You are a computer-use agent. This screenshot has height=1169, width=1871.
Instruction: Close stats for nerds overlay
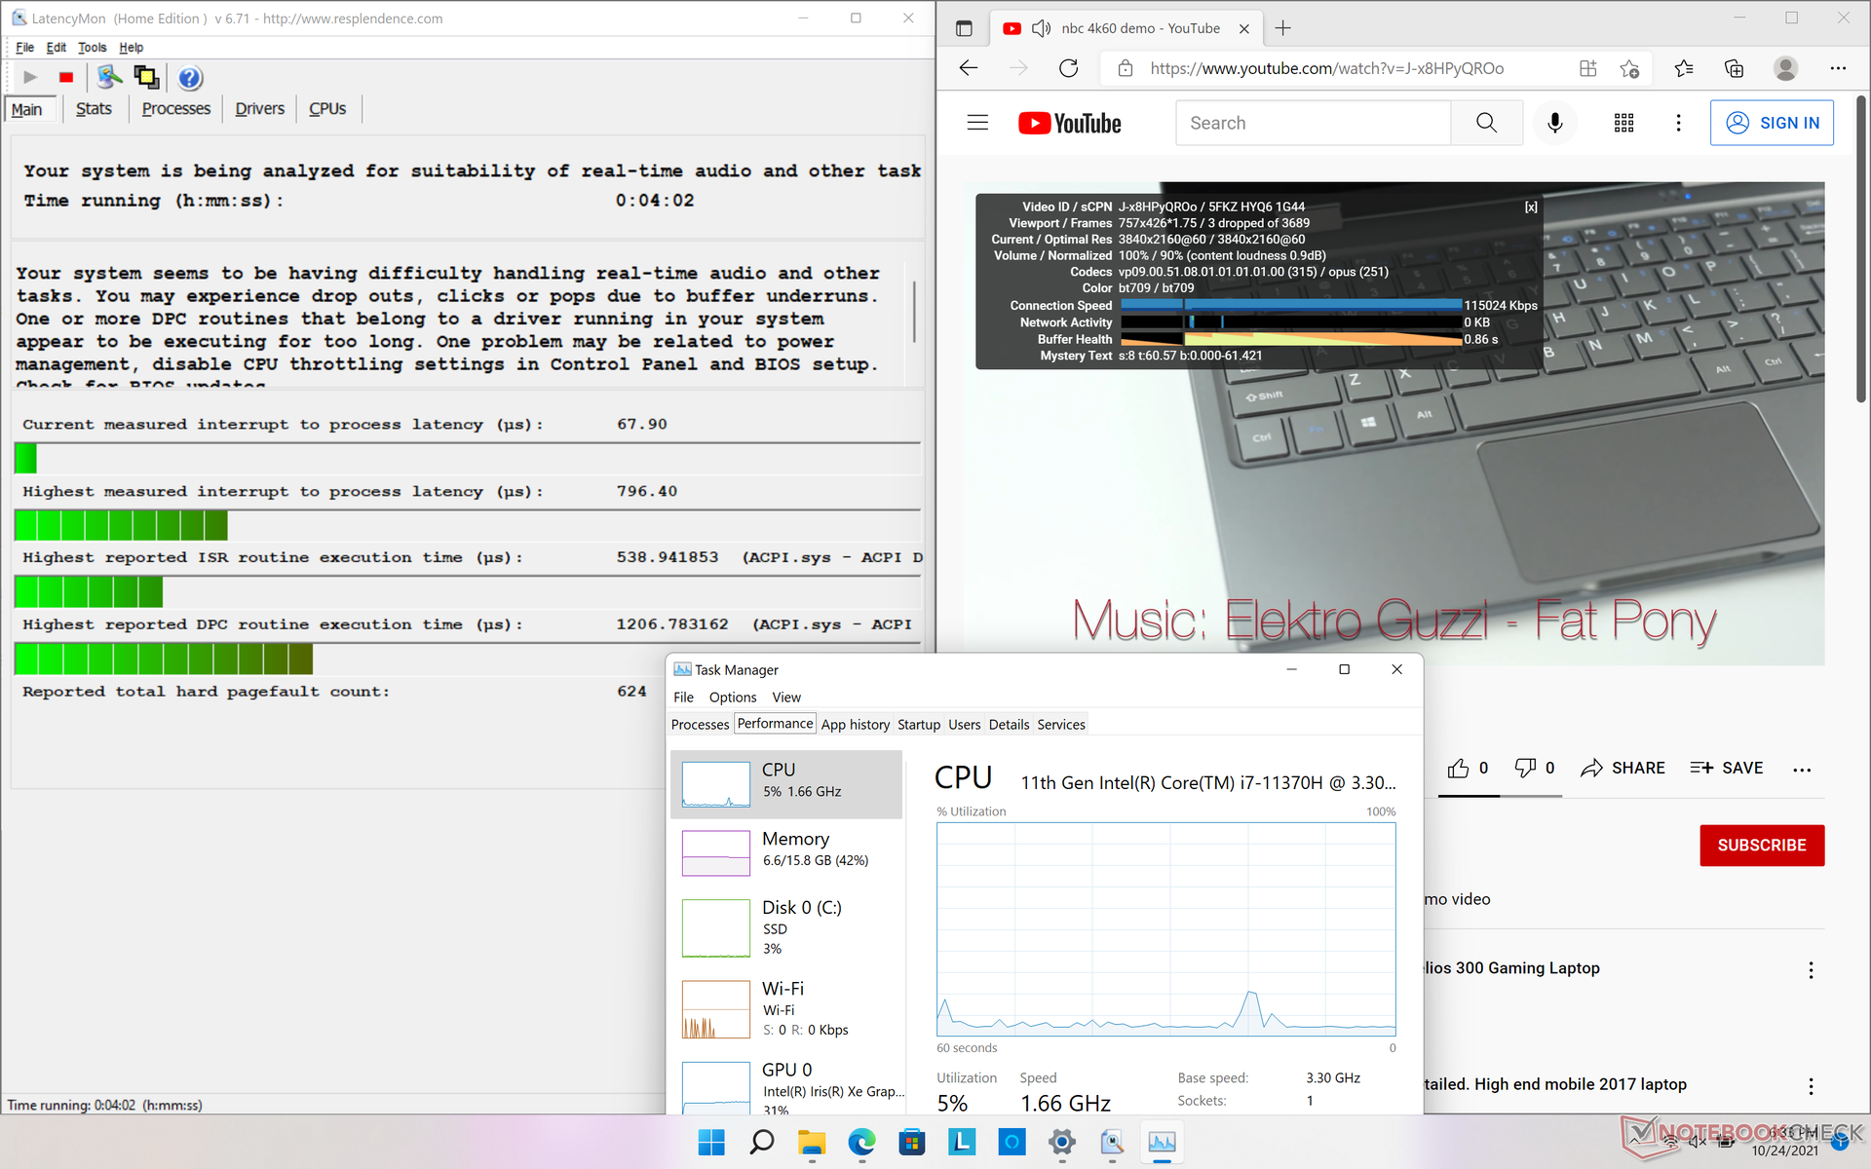(x=1531, y=207)
